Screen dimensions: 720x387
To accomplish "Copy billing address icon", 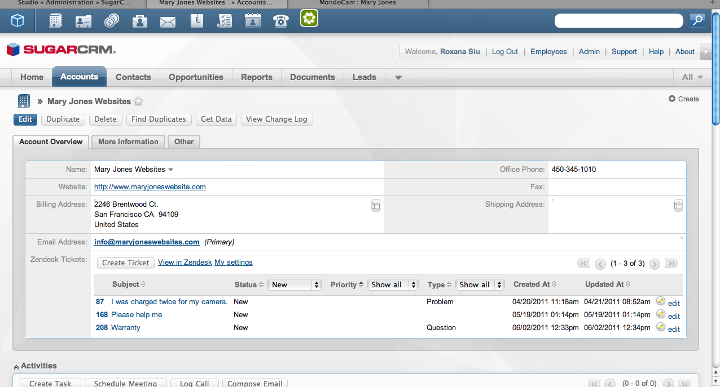I will click(x=376, y=206).
